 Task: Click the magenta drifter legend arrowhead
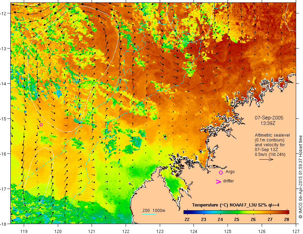pos(219,181)
